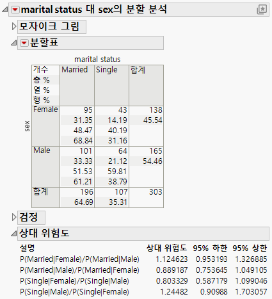The height and width of the screenshot is (299, 272).
Task: Select the 검정 header
Action: (x=31, y=218)
